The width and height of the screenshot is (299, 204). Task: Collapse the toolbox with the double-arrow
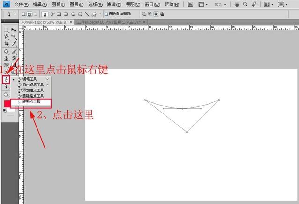[x=3, y=21]
